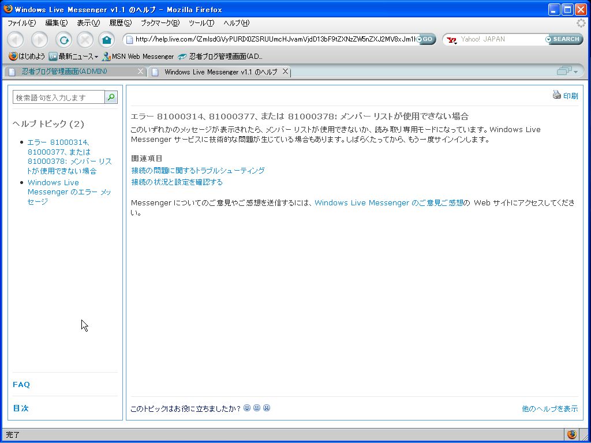Click the 他のヘルプを表示 link

point(549,409)
